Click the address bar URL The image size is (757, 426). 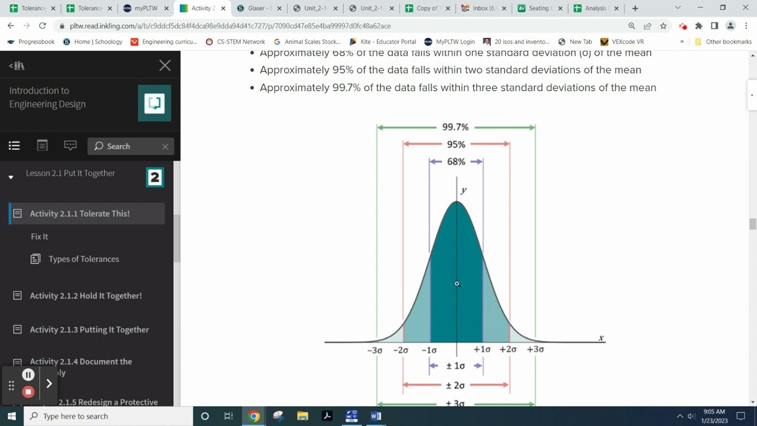coord(230,26)
